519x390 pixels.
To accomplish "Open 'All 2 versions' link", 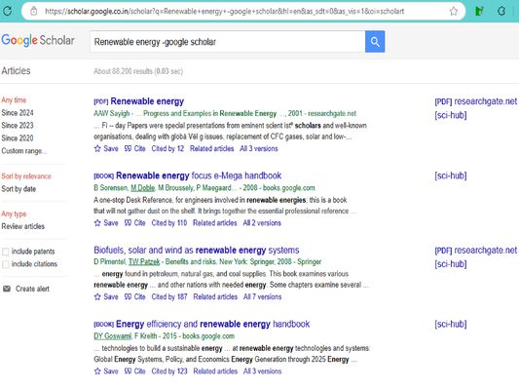I will click(x=262, y=222).
